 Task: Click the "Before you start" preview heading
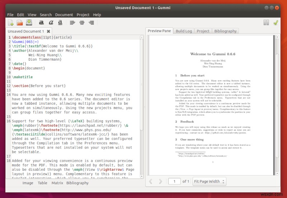tap(192, 75)
